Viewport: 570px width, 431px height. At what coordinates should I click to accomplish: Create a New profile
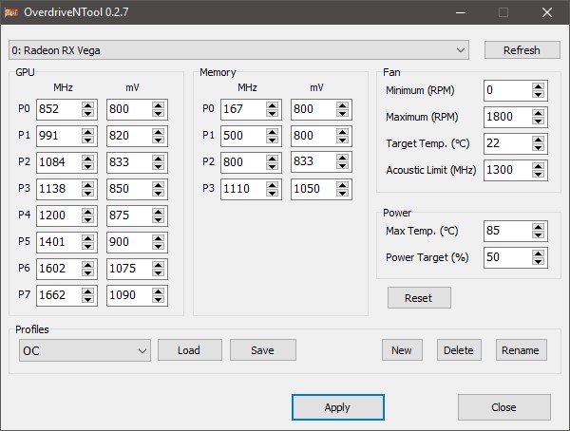(x=402, y=350)
